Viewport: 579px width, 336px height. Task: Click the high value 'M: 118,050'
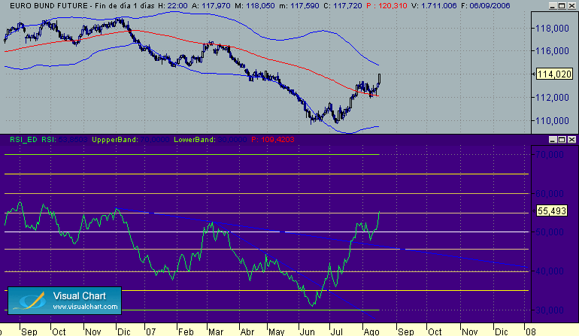click(x=255, y=6)
